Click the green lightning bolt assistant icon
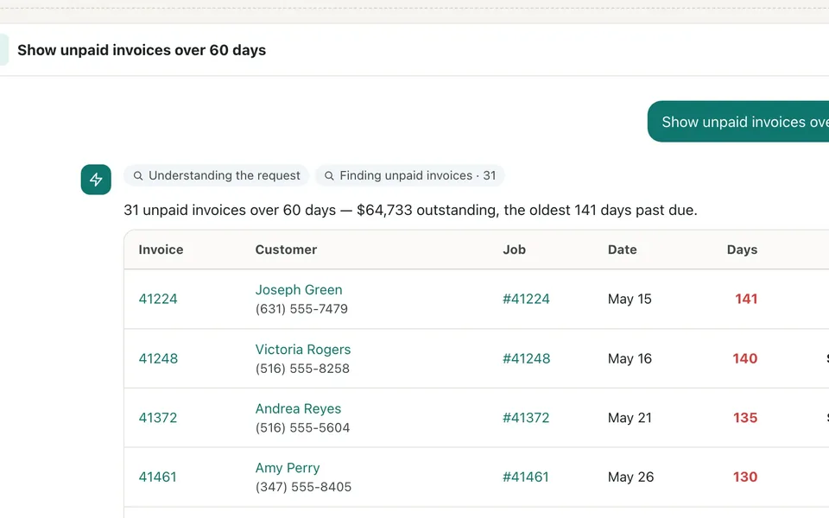829x518 pixels. click(x=96, y=180)
